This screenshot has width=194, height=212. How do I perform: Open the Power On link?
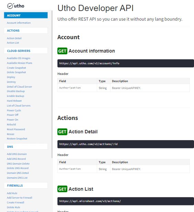point(12,120)
